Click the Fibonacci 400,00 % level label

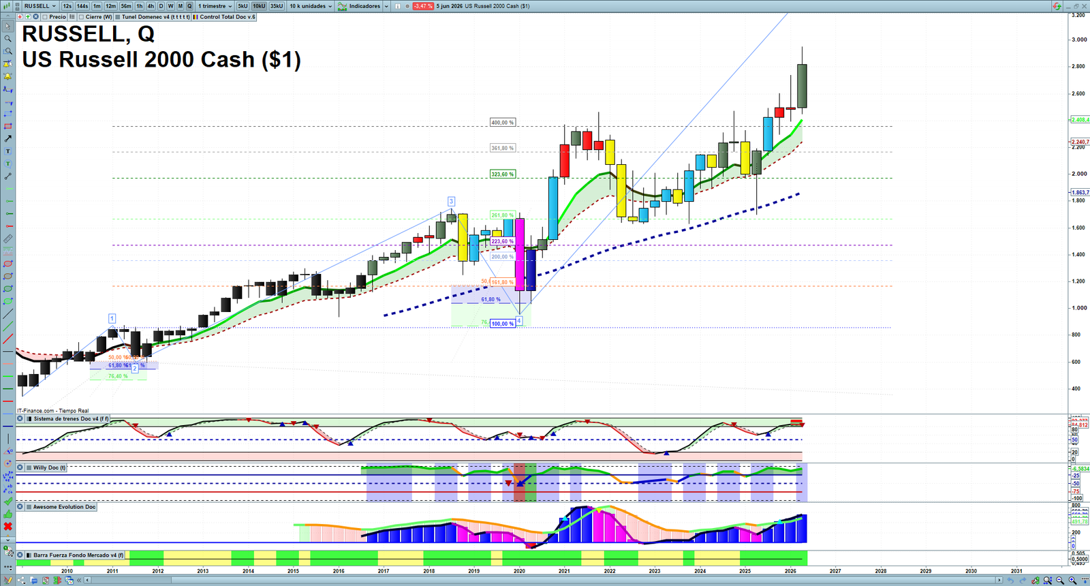point(503,123)
